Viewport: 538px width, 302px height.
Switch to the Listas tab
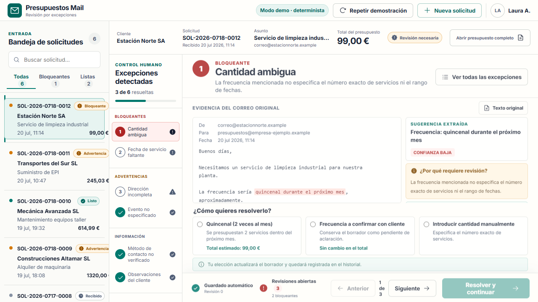coord(88,80)
